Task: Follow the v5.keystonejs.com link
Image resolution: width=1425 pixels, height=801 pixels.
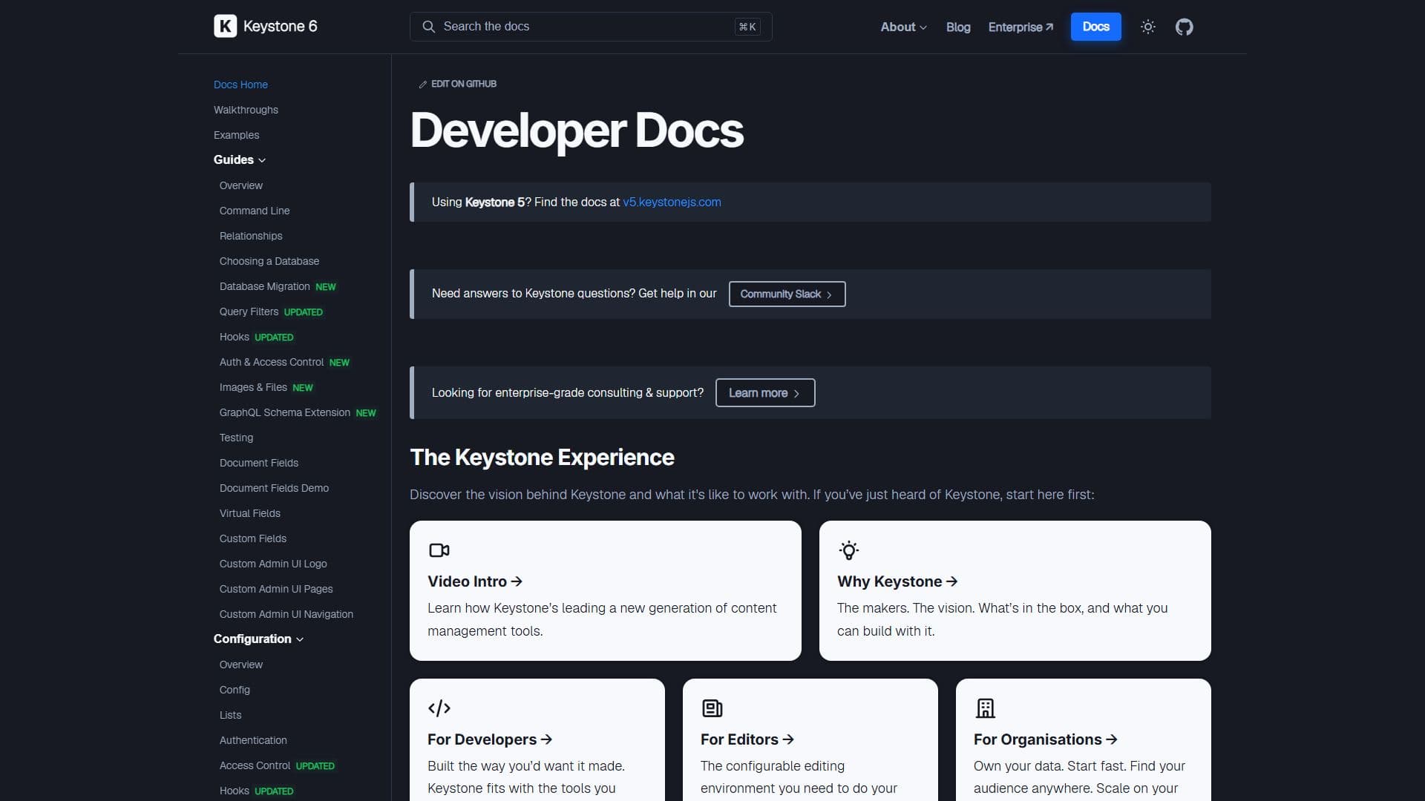Action: (x=672, y=202)
